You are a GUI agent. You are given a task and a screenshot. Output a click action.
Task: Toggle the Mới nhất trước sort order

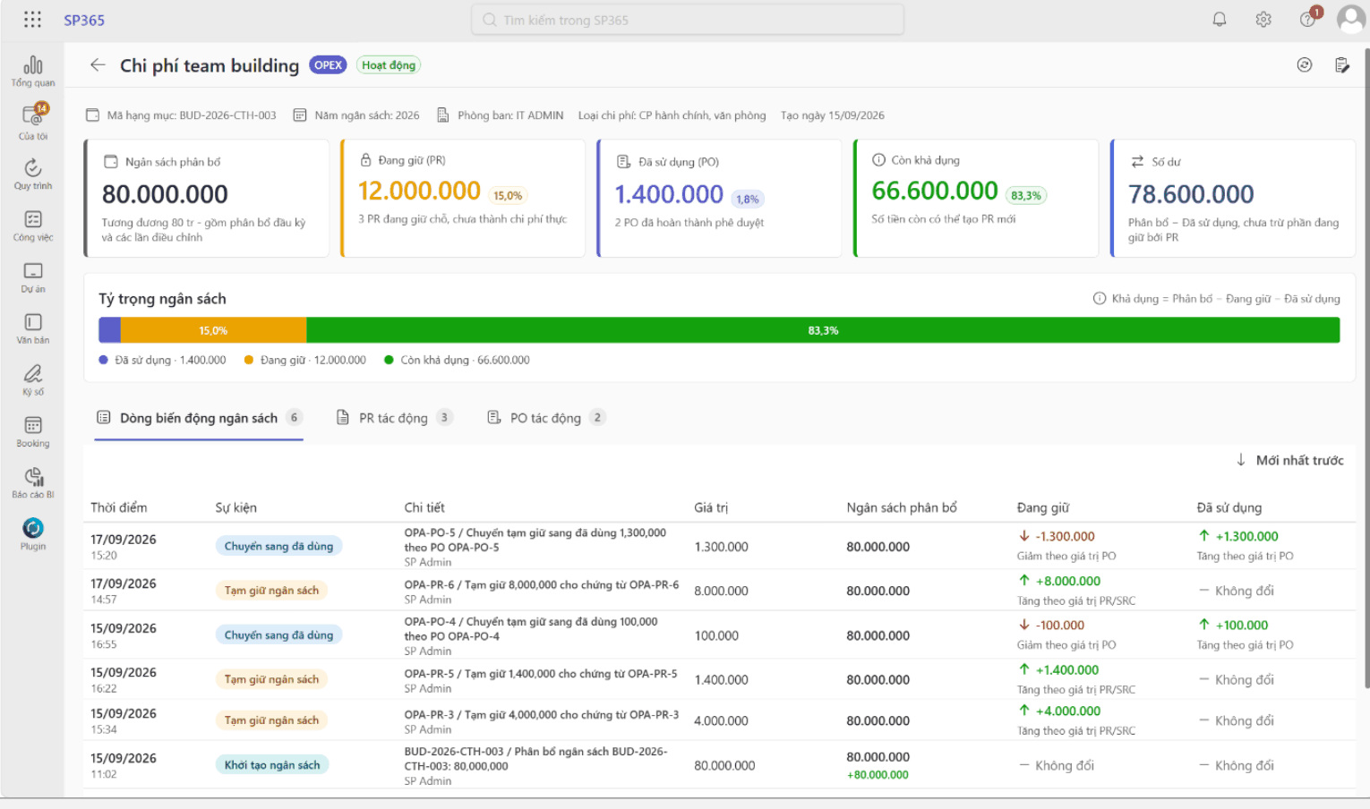pyautogui.click(x=1289, y=460)
